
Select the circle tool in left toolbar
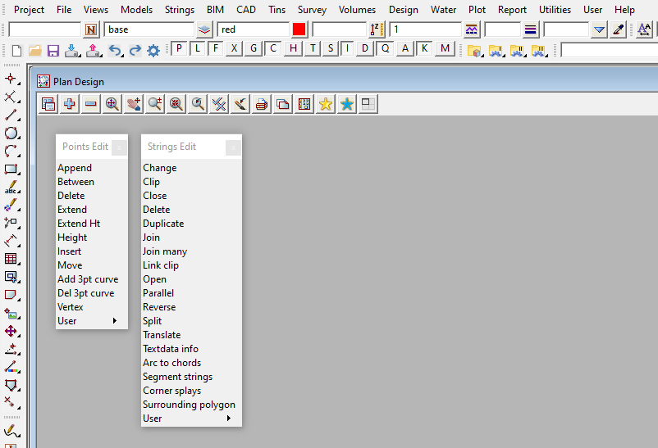(11, 133)
